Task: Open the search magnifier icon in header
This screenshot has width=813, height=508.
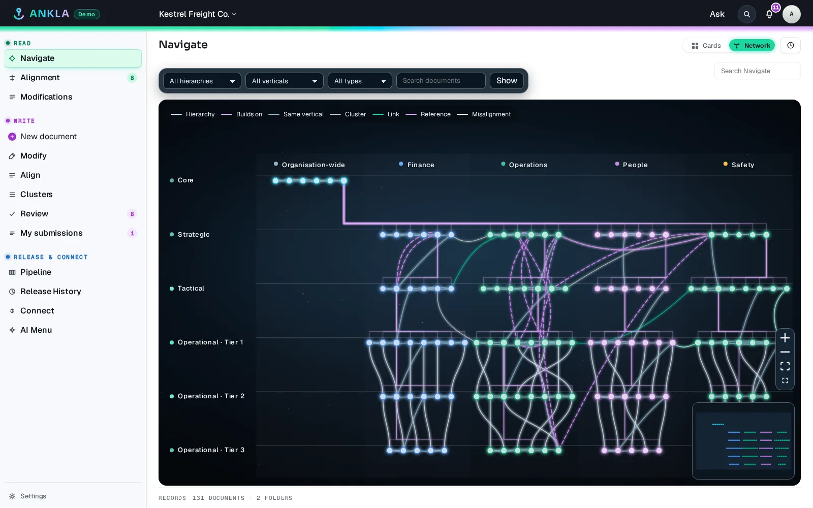Action: 746,14
